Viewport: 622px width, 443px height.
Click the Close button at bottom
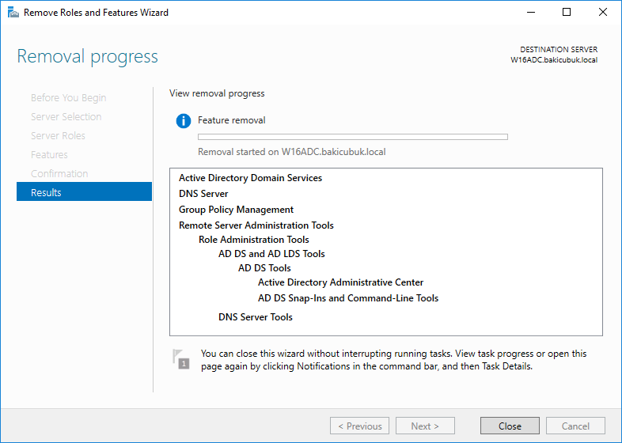click(x=510, y=426)
